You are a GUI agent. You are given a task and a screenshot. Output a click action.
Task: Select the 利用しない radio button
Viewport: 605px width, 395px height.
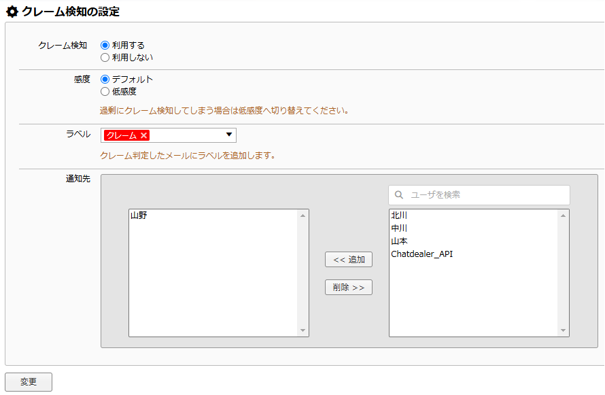tap(105, 58)
